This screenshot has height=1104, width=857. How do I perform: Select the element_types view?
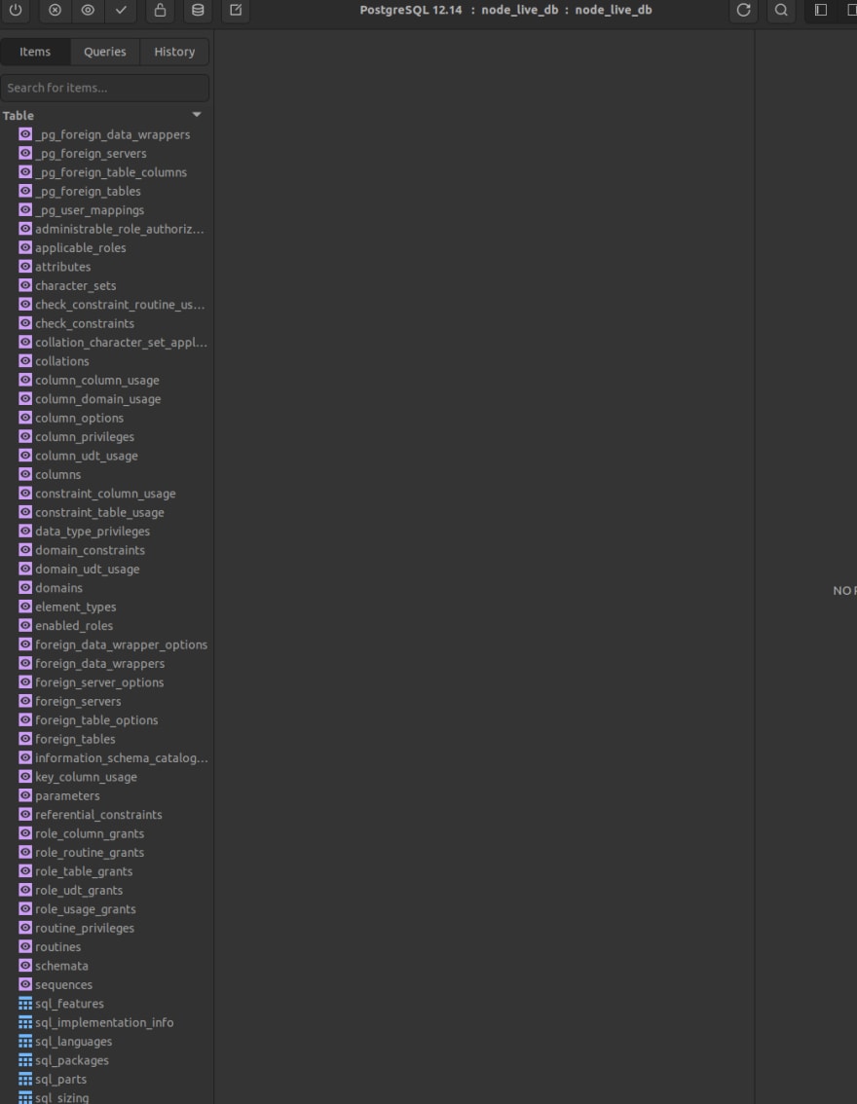[76, 607]
